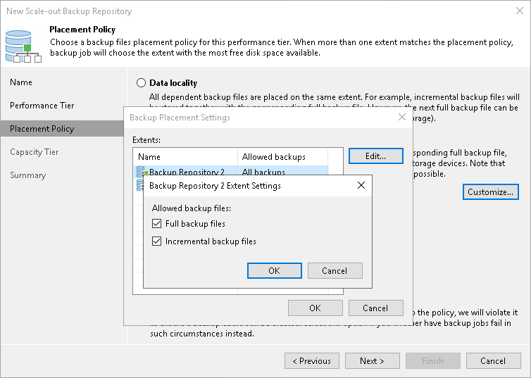Click Cancel in Backup Placement Settings dialog
This screenshot has height=378, width=531.
(375, 308)
